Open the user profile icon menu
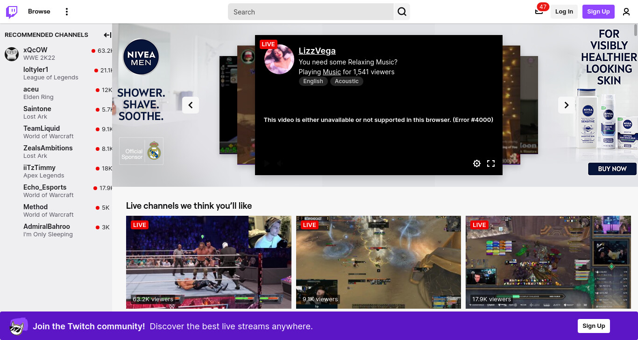 click(626, 12)
